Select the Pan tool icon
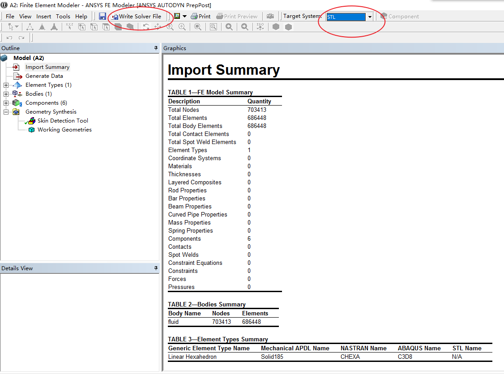Screen dimensions: 504x374 pos(158,27)
